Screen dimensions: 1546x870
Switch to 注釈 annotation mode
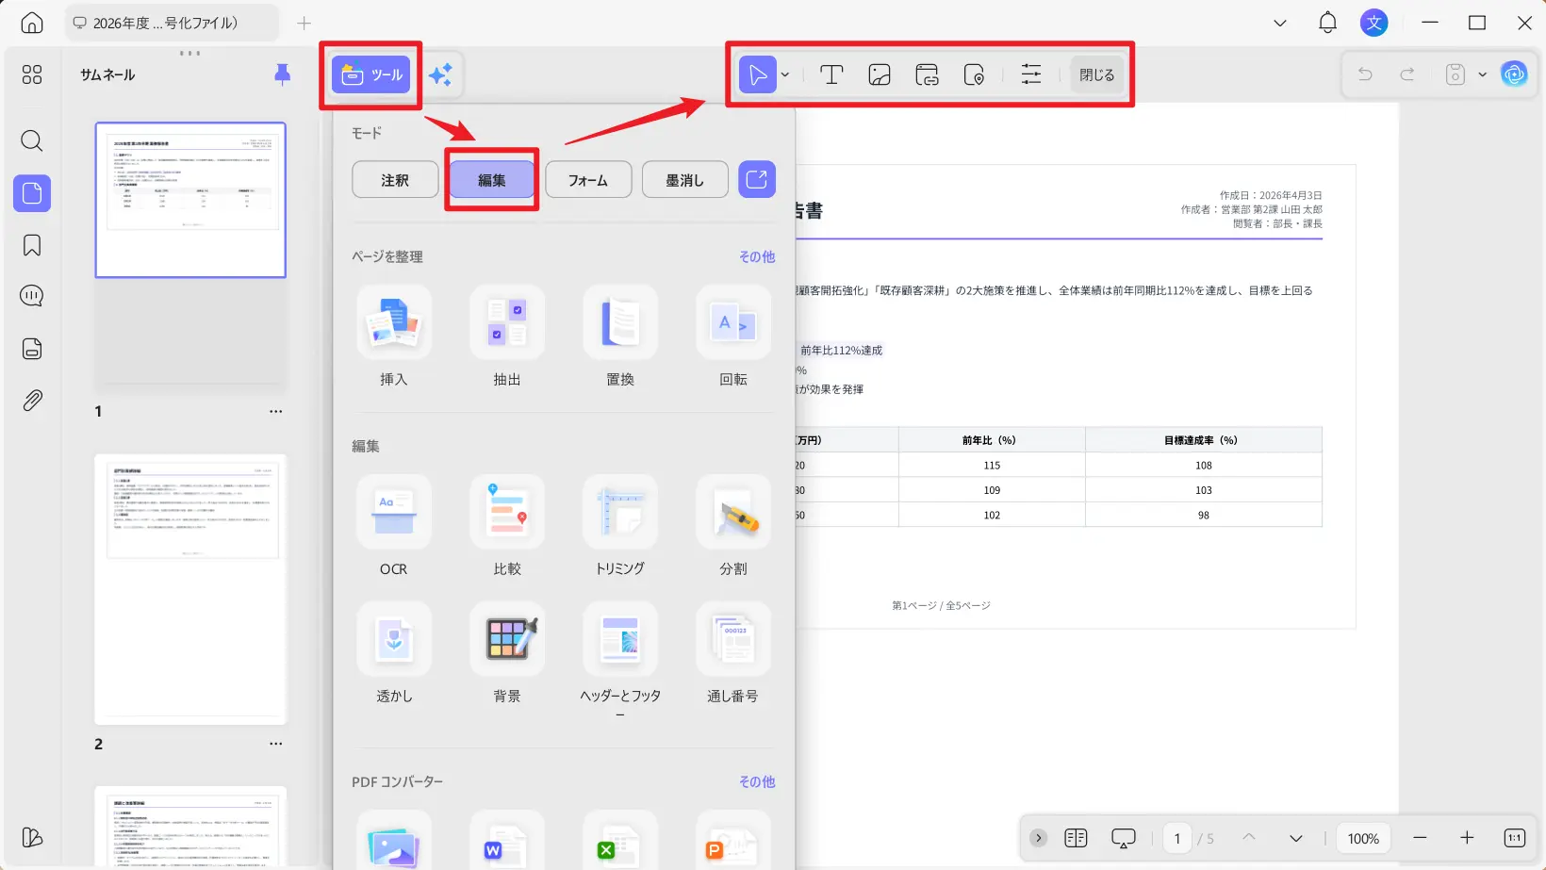[394, 179]
